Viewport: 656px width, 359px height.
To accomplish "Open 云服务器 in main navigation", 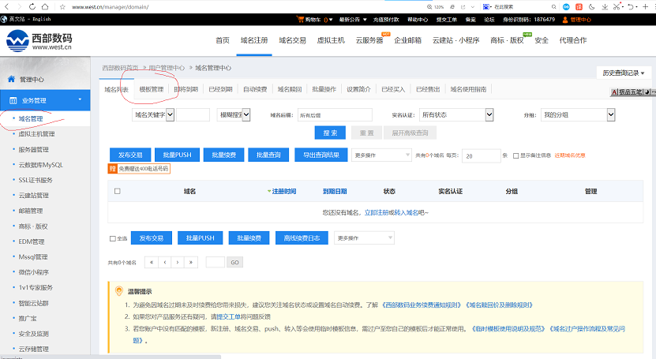I will click(x=369, y=40).
